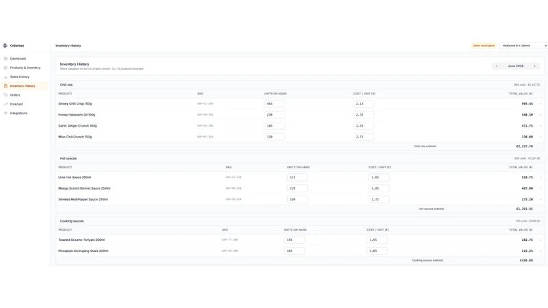Viewport: 548px width, 308px height.
Task: Remove the Lime Hot Sauce 250ml row
Action: (540, 177)
